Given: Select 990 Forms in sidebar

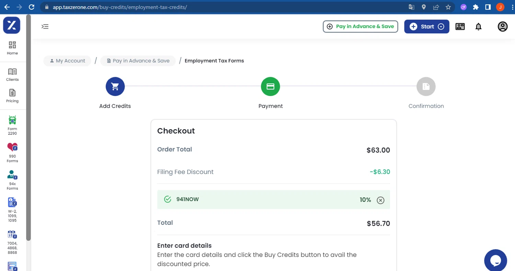Looking at the screenshot, I should 12,153.
